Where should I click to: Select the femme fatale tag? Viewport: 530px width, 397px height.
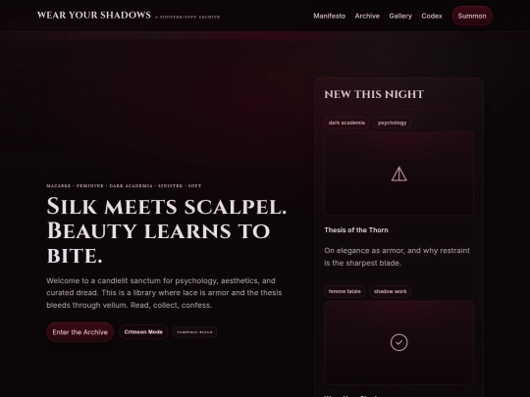pyautogui.click(x=344, y=291)
